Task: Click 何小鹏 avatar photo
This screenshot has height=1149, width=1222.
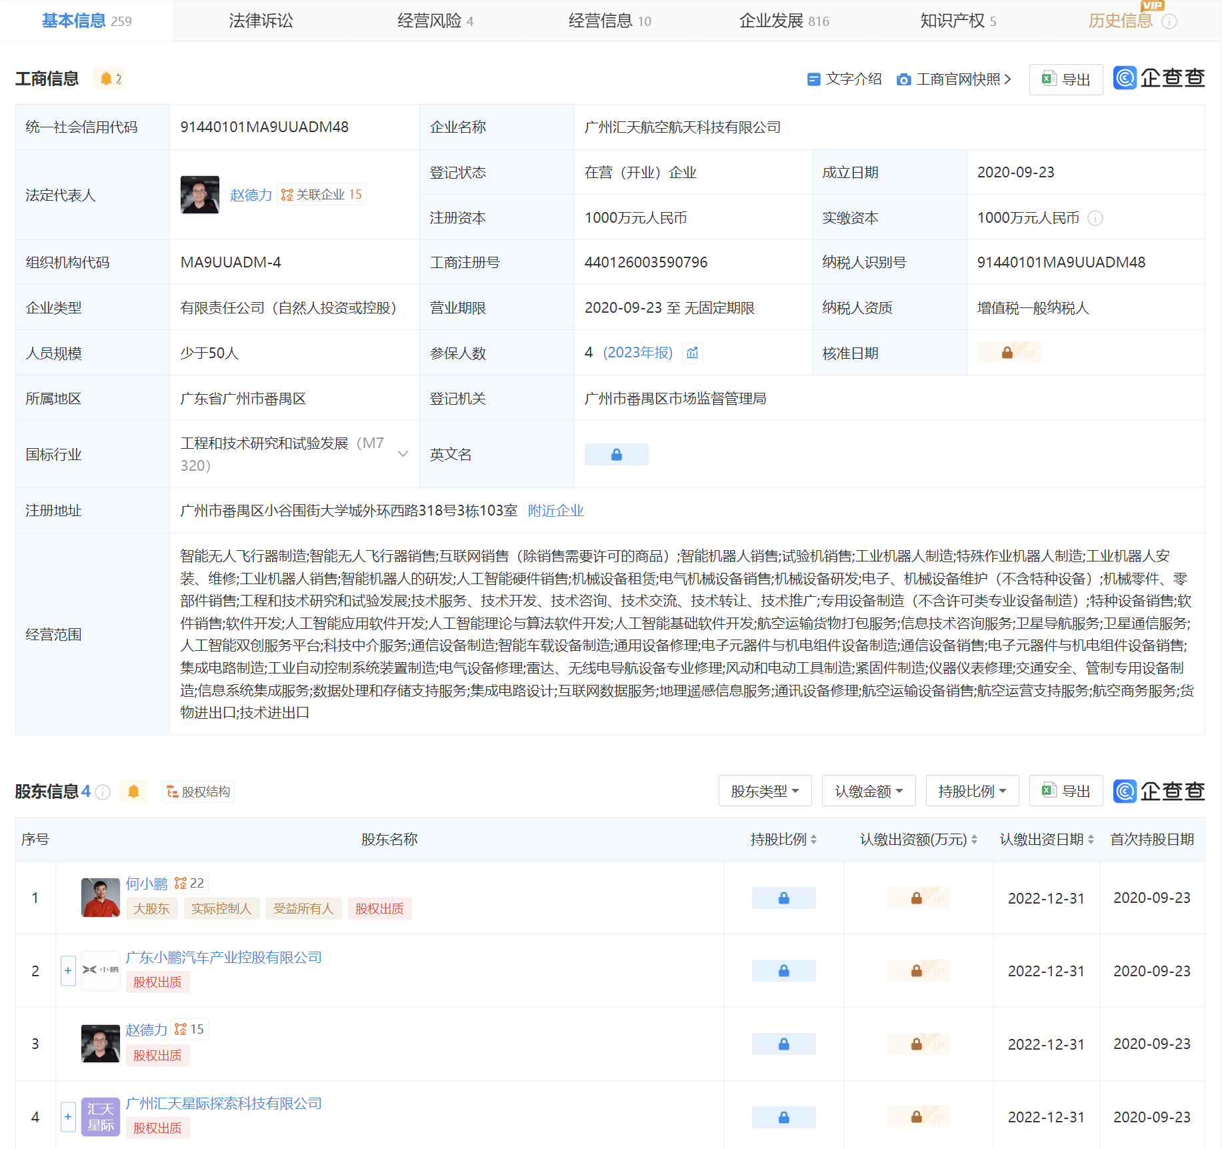Action: (x=101, y=898)
